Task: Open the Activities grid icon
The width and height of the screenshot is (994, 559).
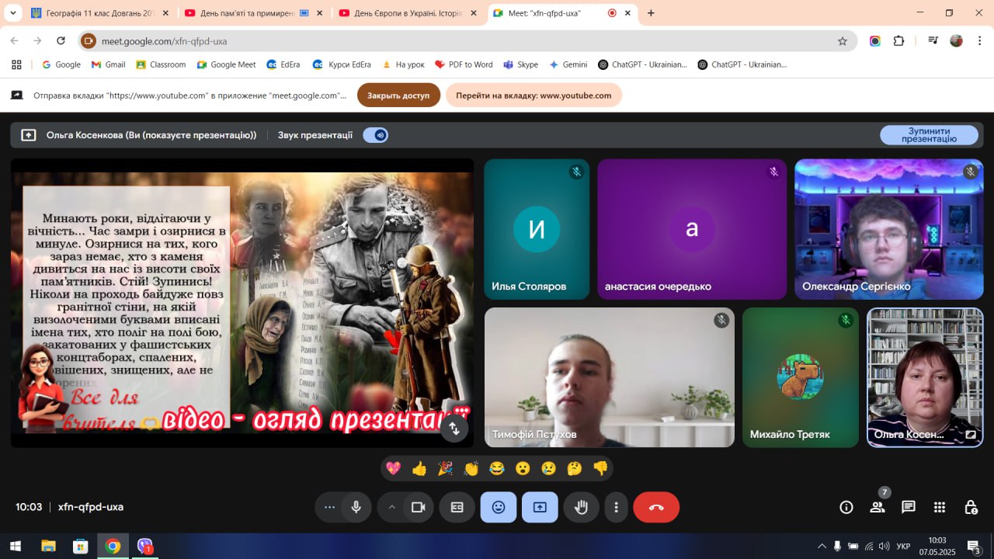Action: pos(939,508)
